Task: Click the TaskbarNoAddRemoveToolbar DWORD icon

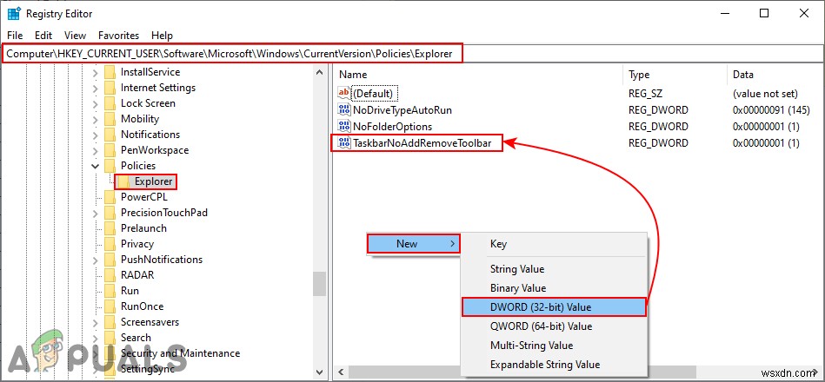Action: coord(344,143)
